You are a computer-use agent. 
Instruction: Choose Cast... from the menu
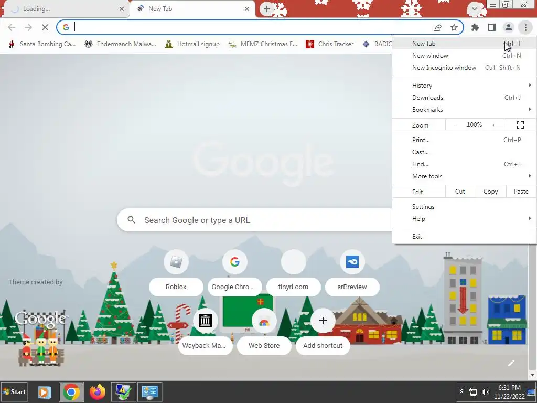(465, 152)
